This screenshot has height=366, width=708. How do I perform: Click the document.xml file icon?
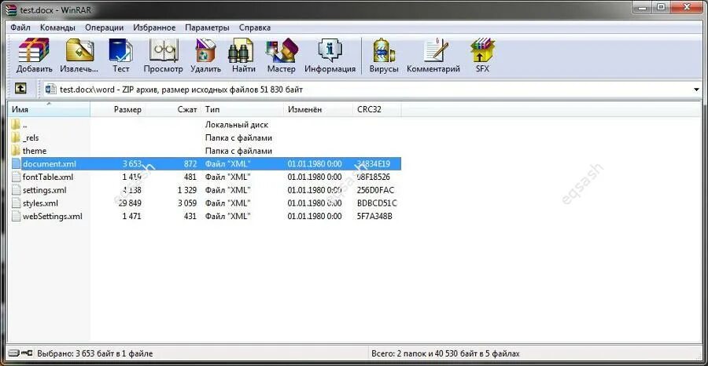[x=16, y=163]
